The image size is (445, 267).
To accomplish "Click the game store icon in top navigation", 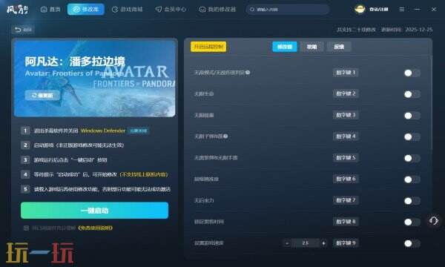I will (115, 10).
